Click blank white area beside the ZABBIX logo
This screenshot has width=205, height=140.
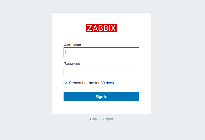pyautogui.click(x=133, y=28)
